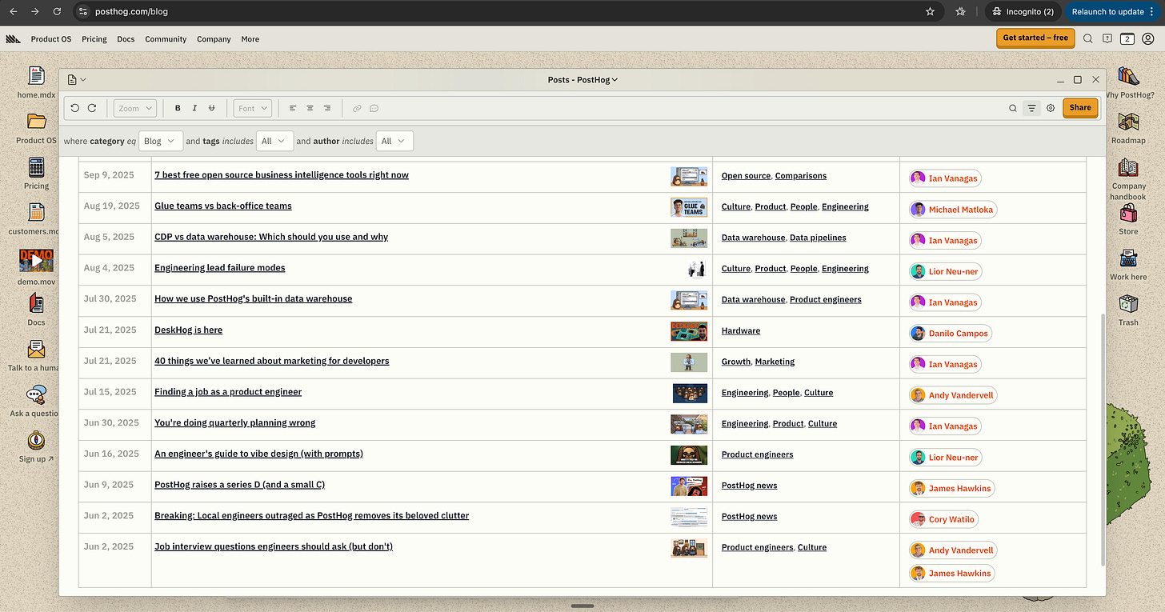Open the category Blog dropdown
Viewport: 1165px width, 612px height.
pyautogui.click(x=161, y=141)
